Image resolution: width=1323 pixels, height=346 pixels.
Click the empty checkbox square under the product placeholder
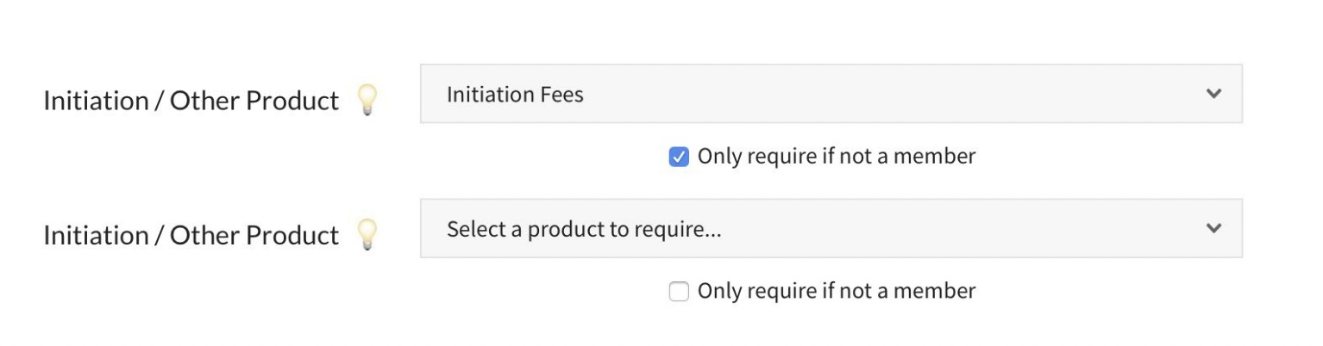click(679, 292)
